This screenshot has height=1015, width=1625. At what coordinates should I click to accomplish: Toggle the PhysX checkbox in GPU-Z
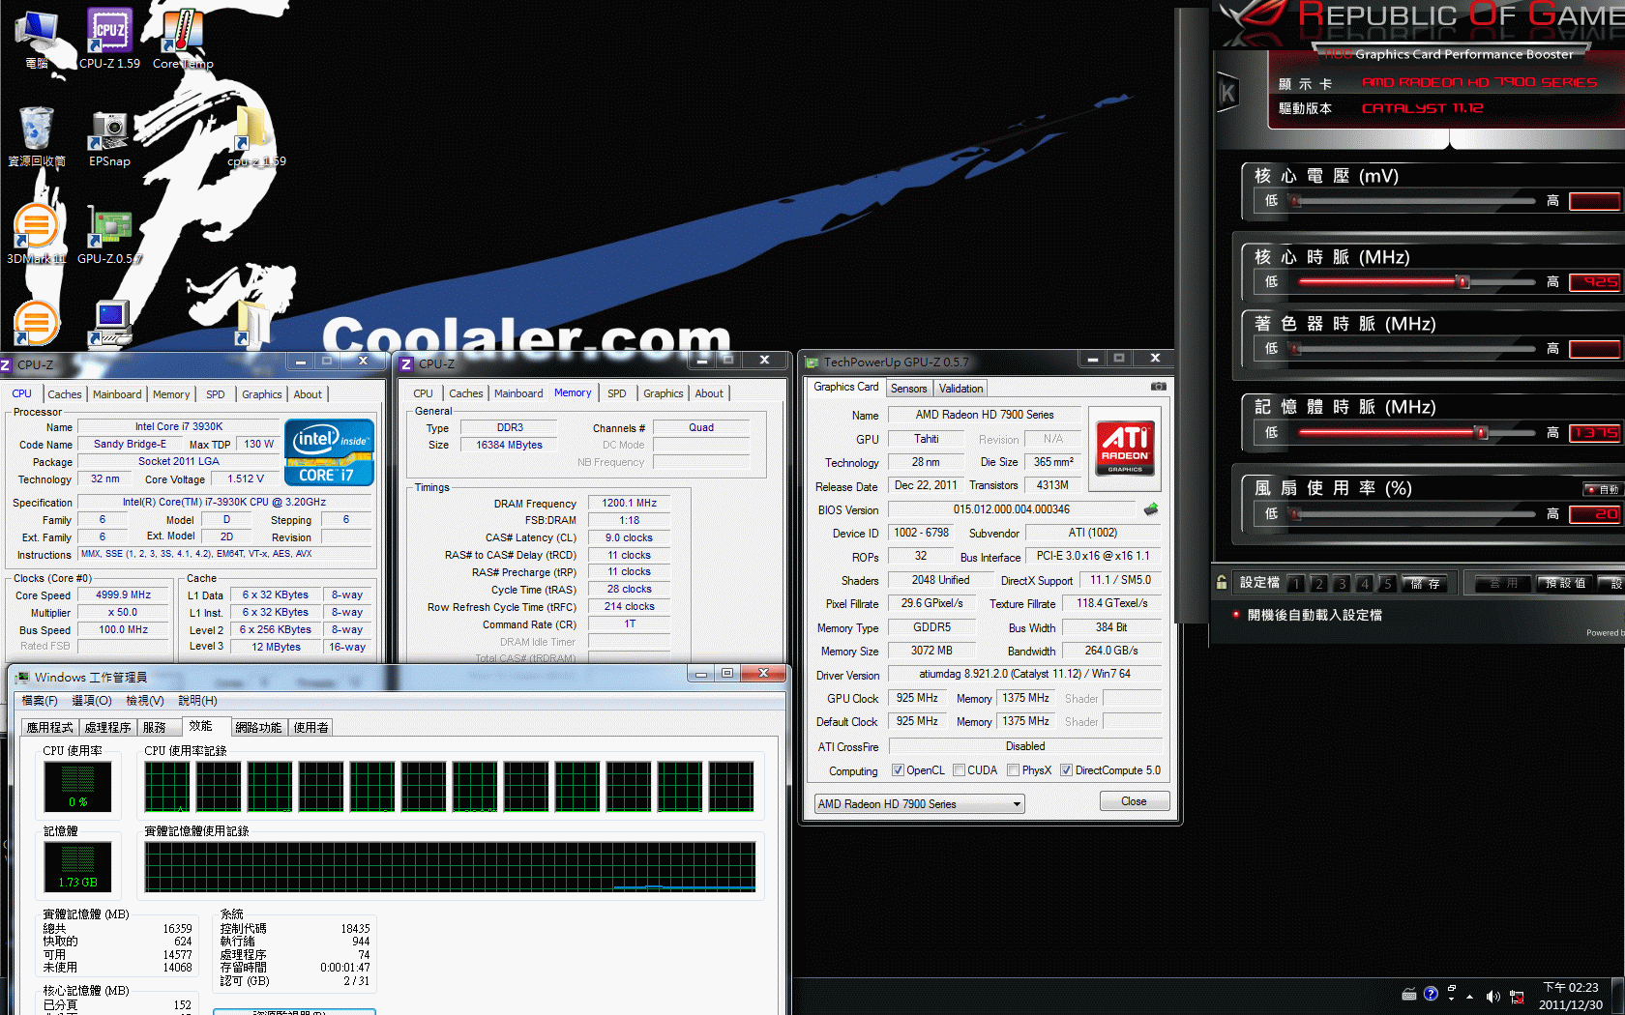pyautogui.click(x=1013, y=770)
